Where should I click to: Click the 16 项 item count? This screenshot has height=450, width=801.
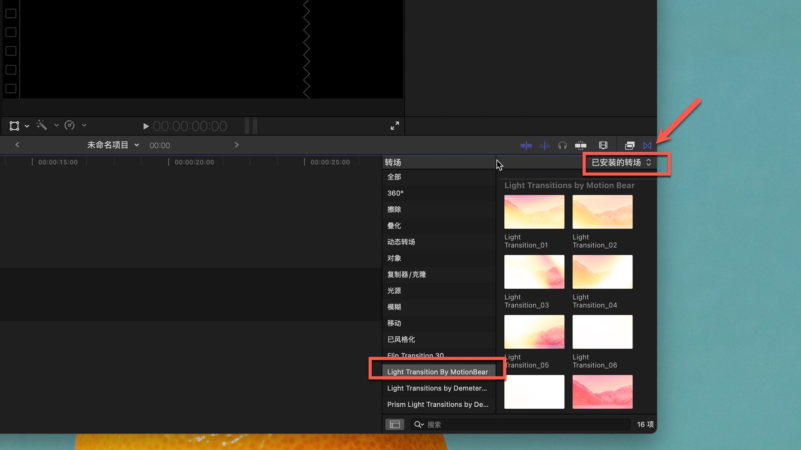[645, 424]
